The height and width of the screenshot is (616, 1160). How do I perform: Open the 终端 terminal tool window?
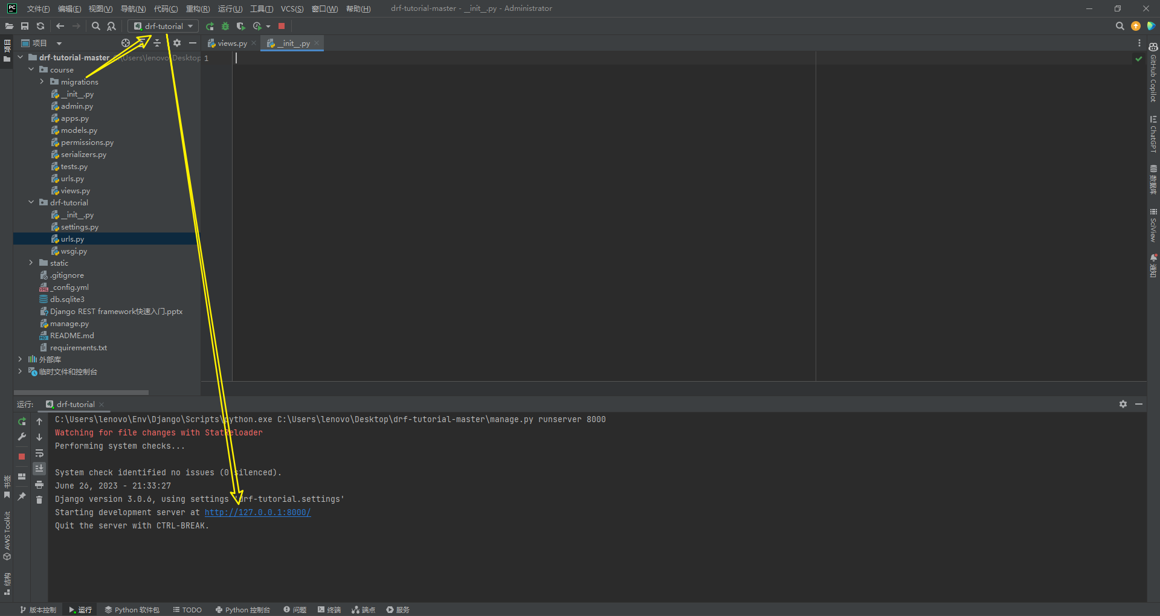click(329, 610)
